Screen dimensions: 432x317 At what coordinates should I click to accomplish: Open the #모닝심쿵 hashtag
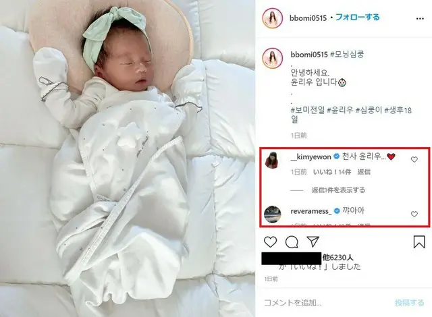347,54
